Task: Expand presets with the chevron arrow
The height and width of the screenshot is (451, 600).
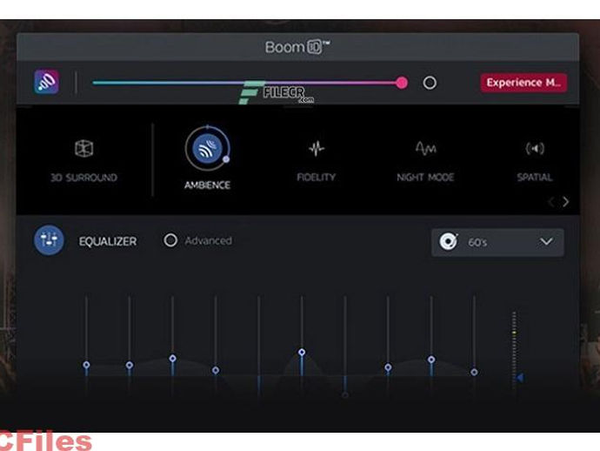Action: tap(546, 242)
